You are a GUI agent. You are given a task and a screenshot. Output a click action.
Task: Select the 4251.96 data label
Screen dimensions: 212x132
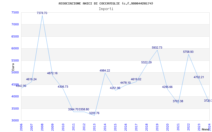coord(115,88)
